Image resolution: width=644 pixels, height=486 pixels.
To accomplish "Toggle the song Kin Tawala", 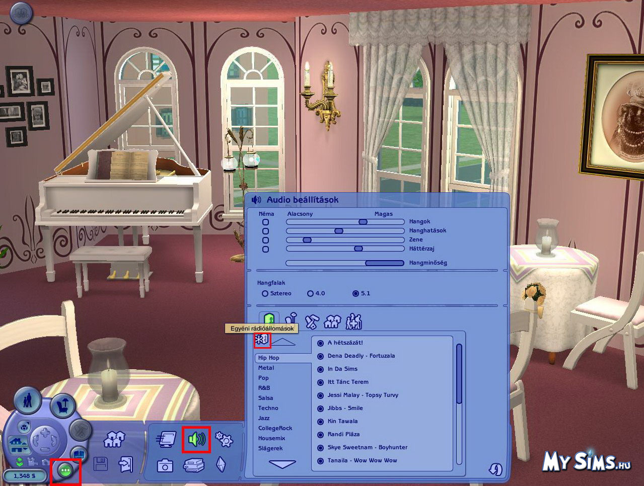I will pyautogui.click(x=320, y=422).
